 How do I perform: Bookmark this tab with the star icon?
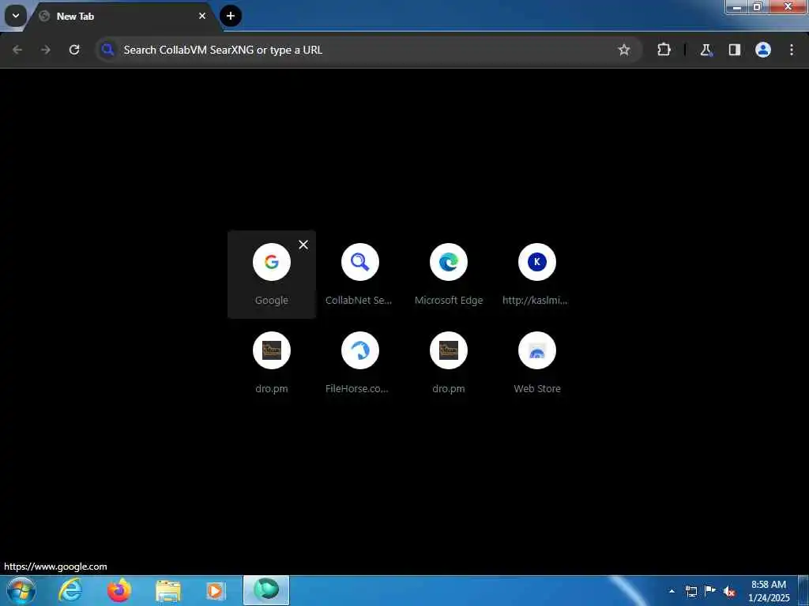click(624, 50)
